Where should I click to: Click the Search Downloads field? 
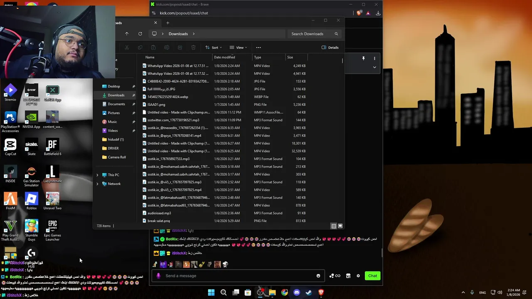coord(315,34)
